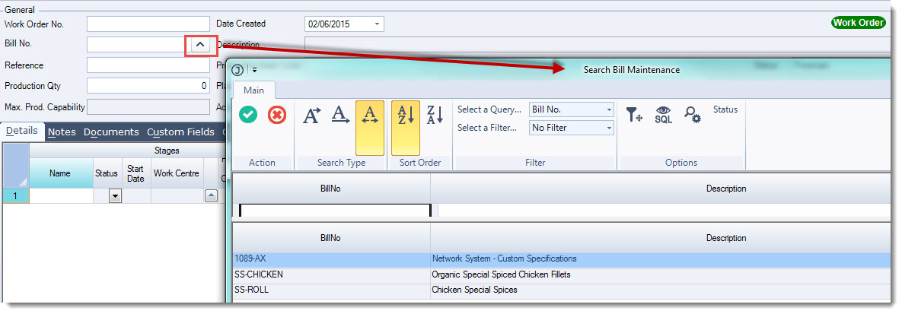
Task: Open the Work Centre lookup in row 1
Action: 211,196
